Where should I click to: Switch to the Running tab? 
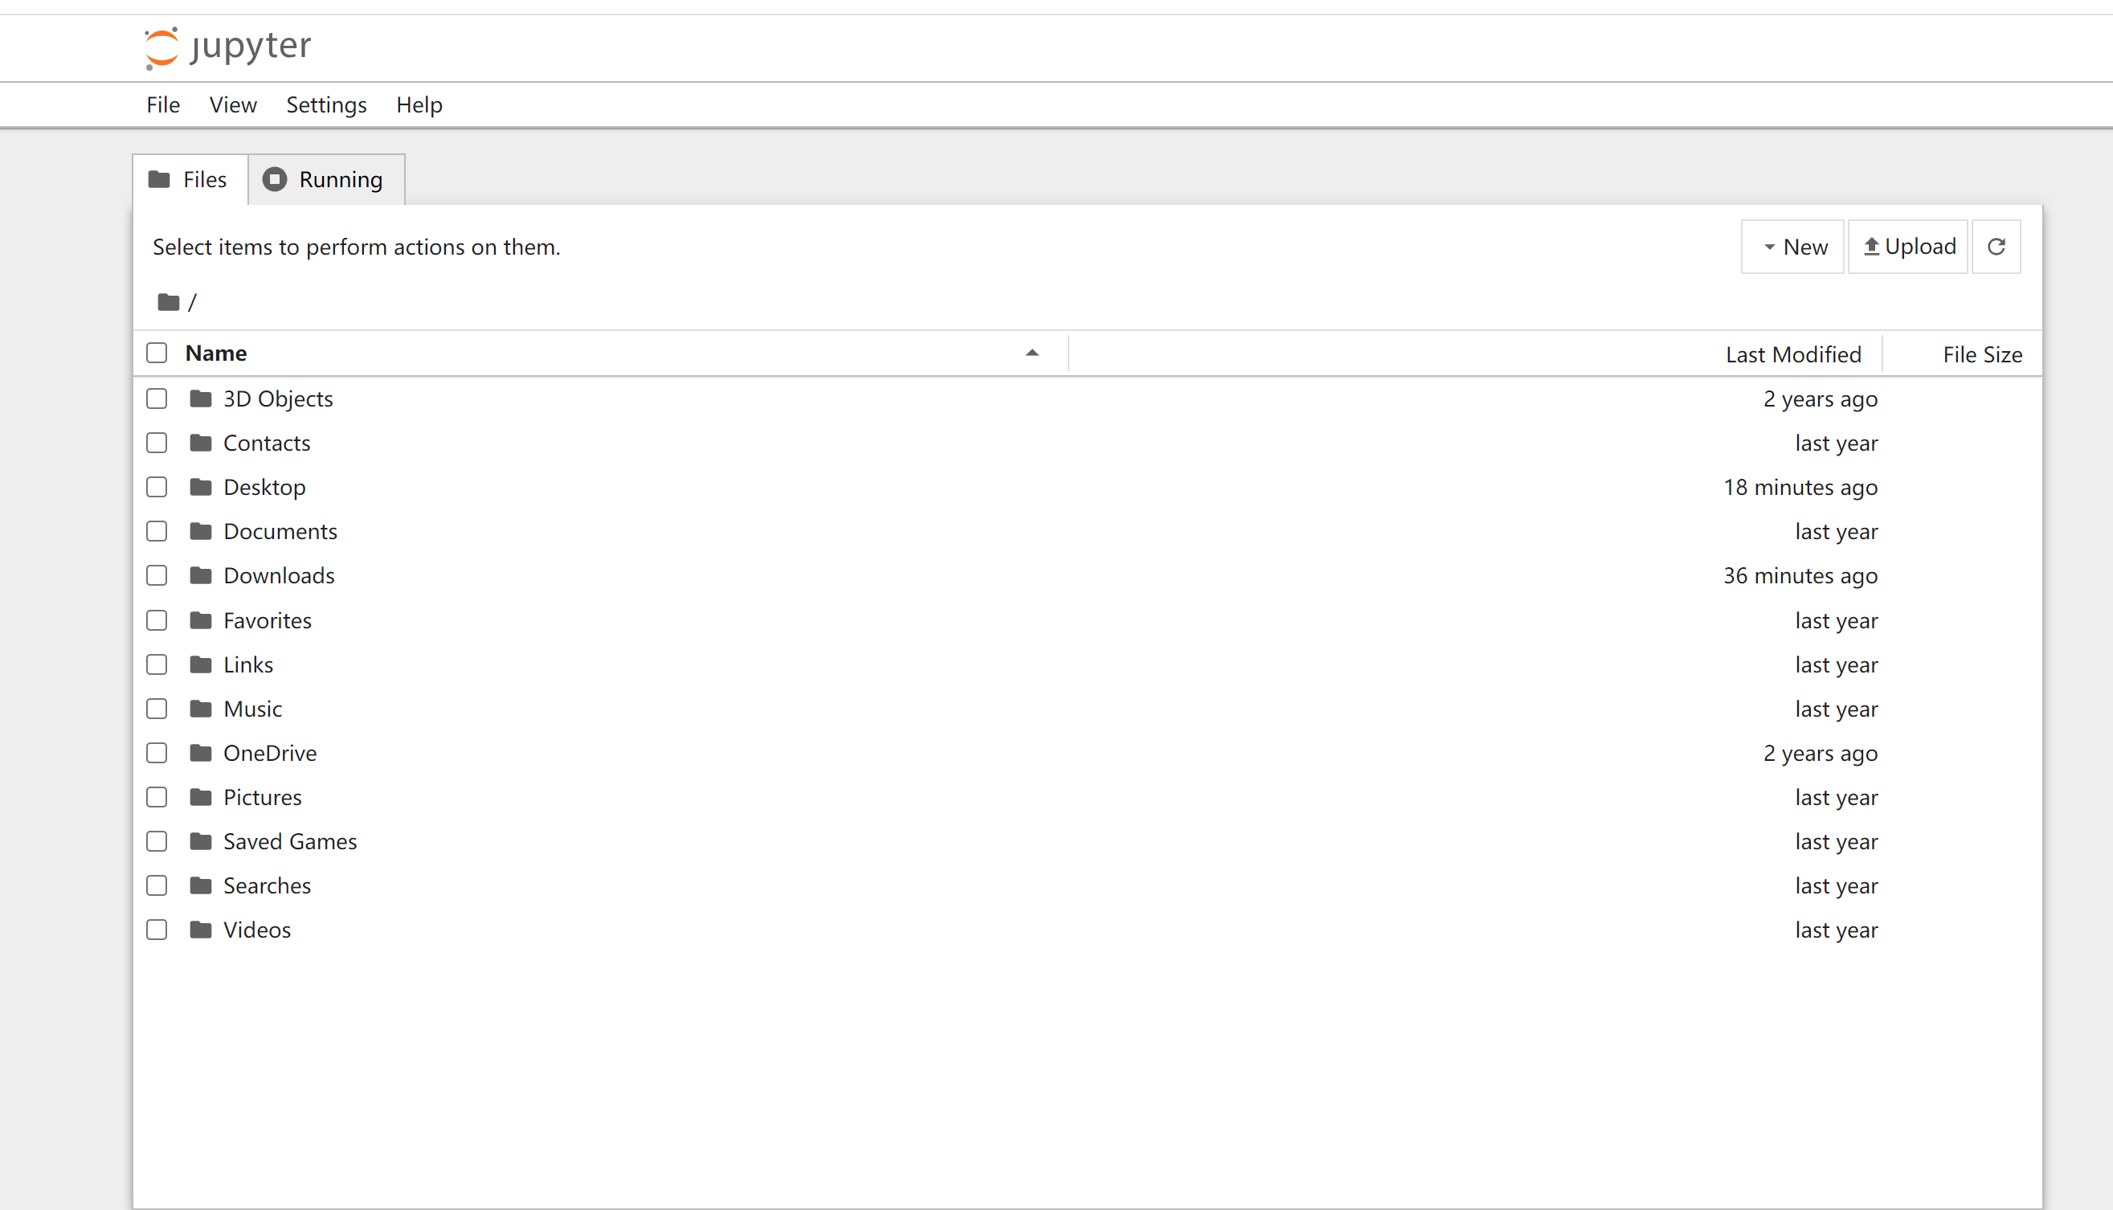325,179
